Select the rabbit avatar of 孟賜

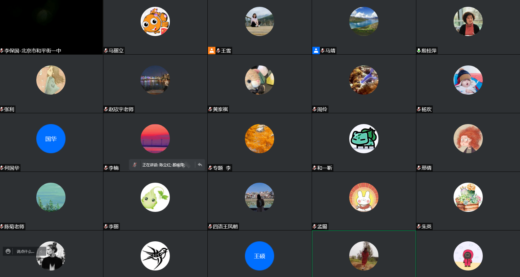(364, 197)
